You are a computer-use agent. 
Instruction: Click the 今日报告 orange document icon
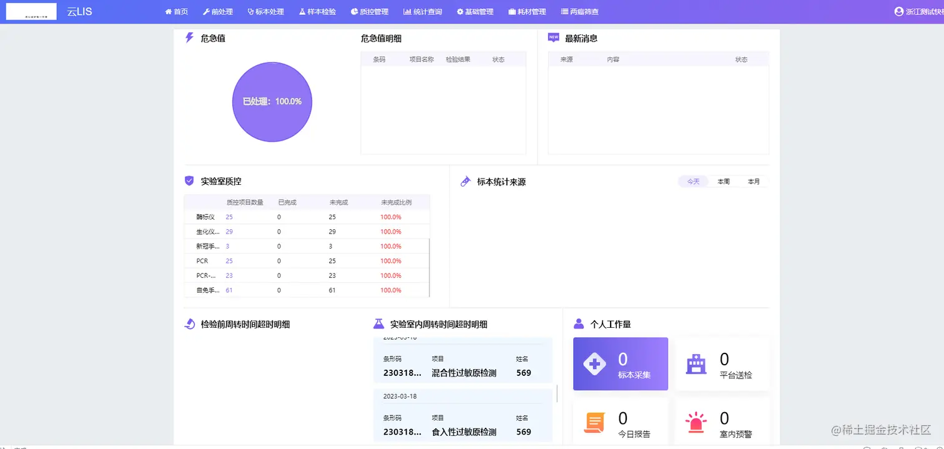(593, 422)
